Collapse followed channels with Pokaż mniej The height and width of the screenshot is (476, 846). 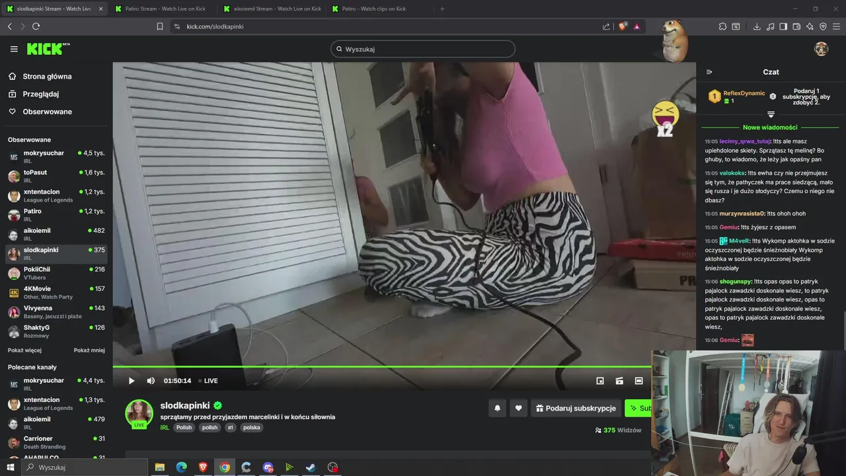(89, 350)
